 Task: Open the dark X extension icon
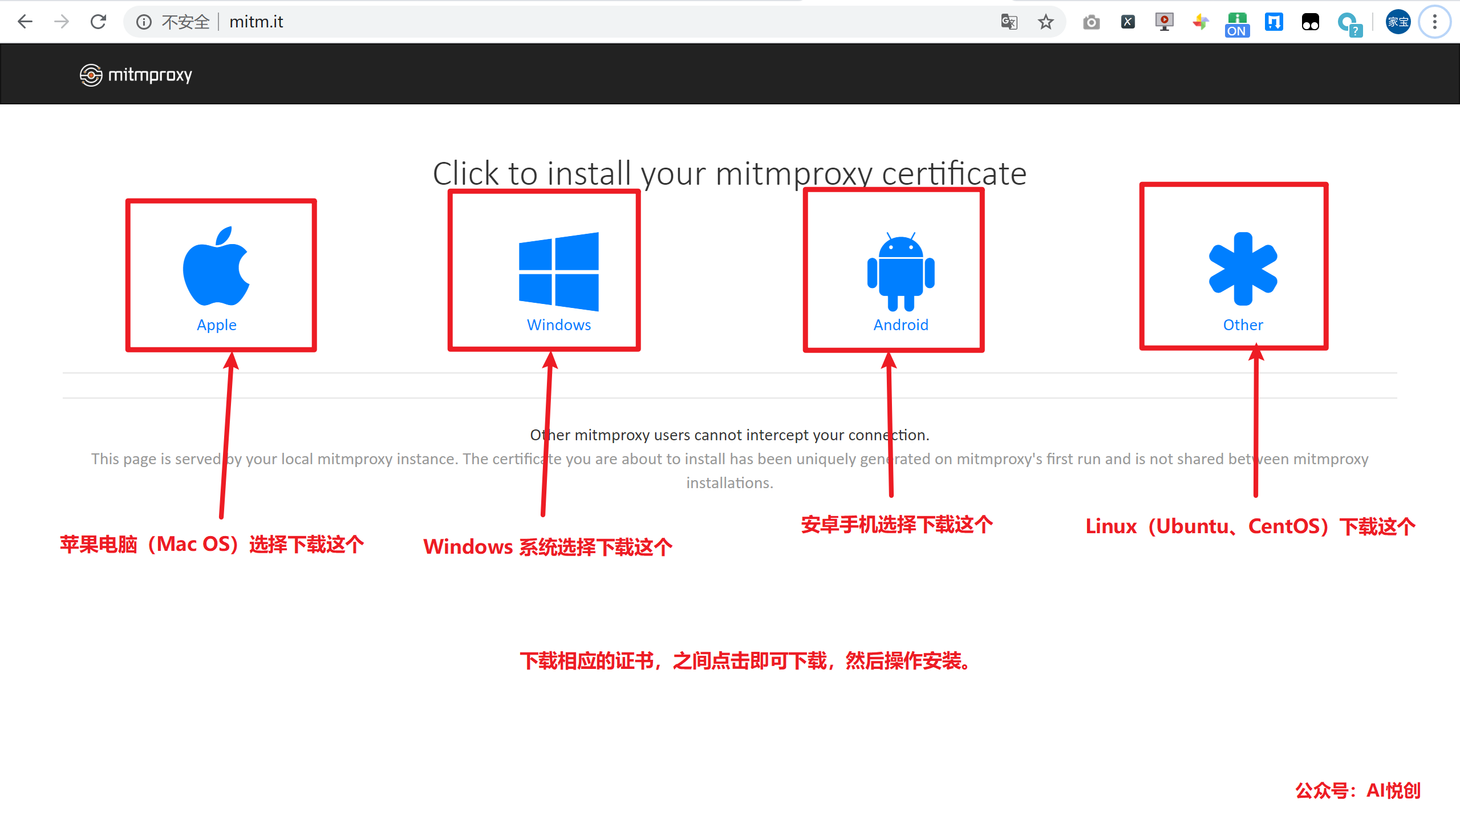(x=1128, y=22)
